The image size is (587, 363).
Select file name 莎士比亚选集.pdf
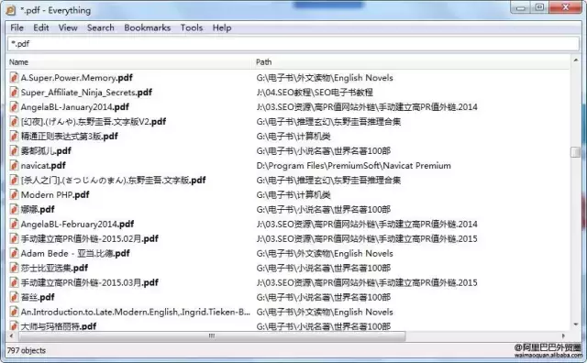[54, 268]
